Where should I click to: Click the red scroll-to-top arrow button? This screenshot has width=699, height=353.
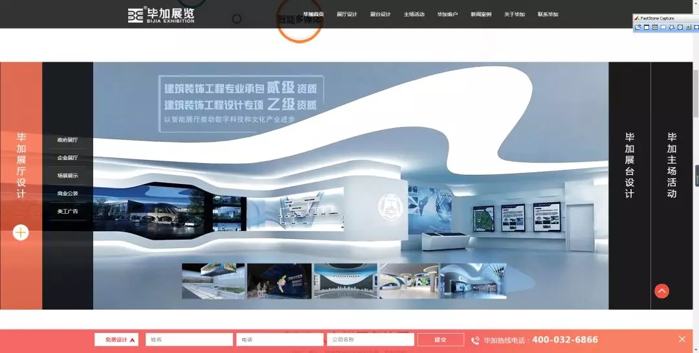tap(661, 291)
